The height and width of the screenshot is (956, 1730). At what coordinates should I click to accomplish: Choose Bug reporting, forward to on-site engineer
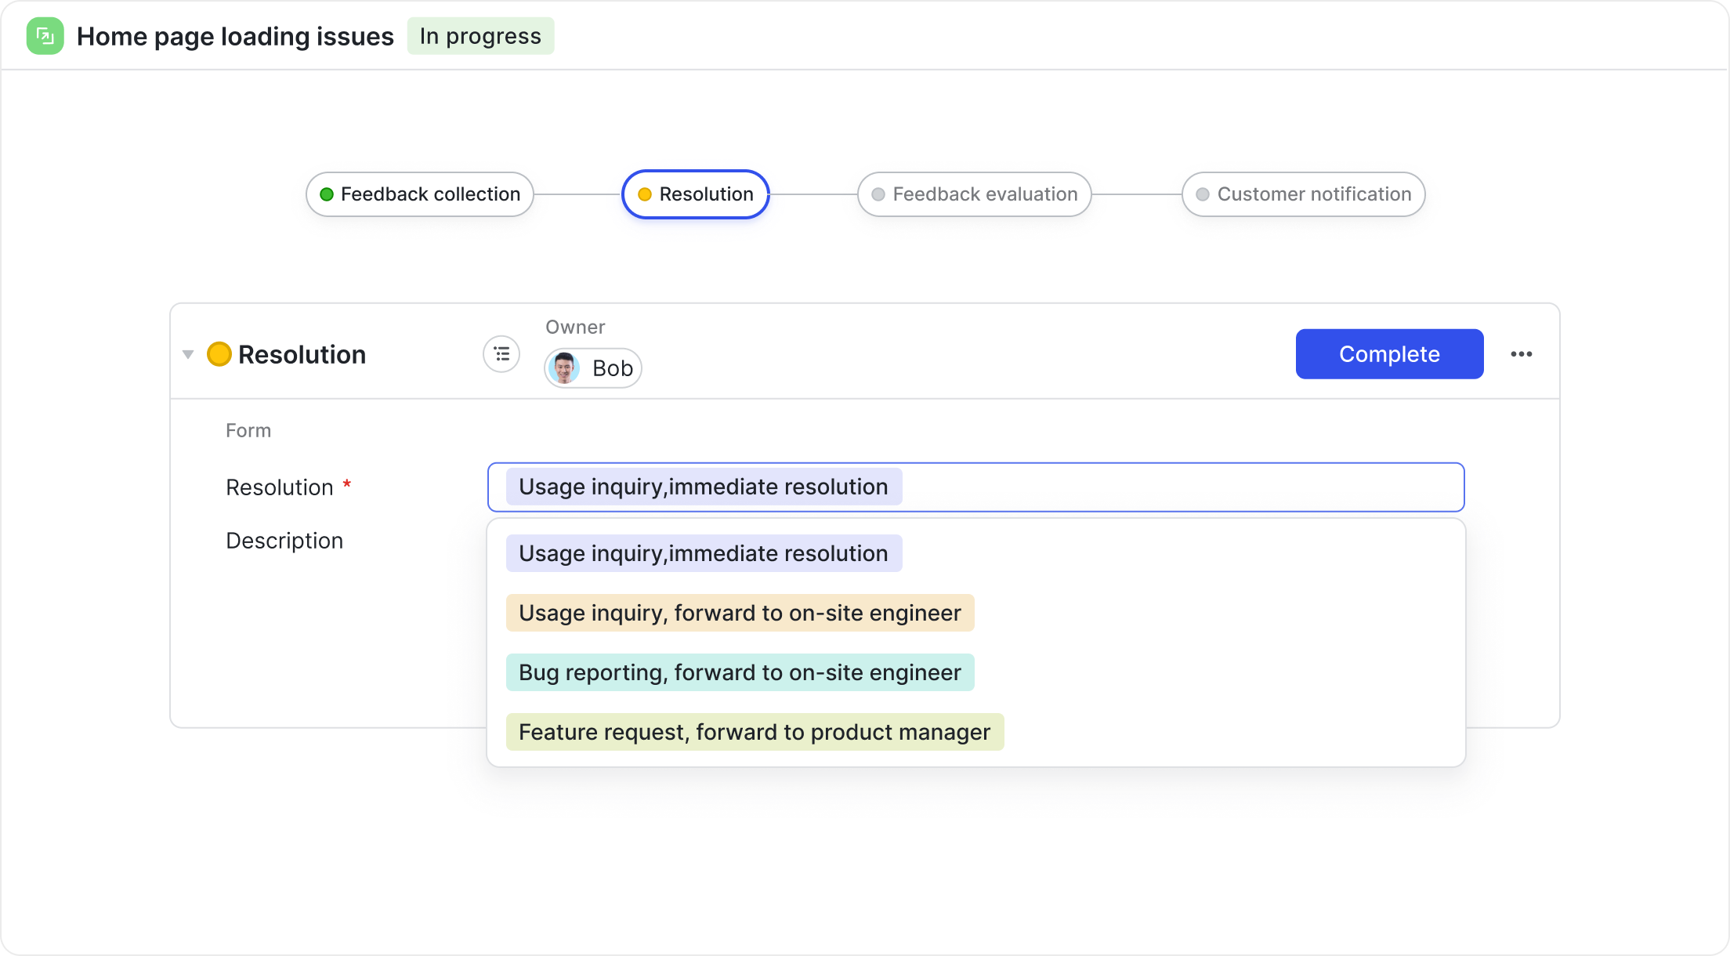[x=740, y=672]
